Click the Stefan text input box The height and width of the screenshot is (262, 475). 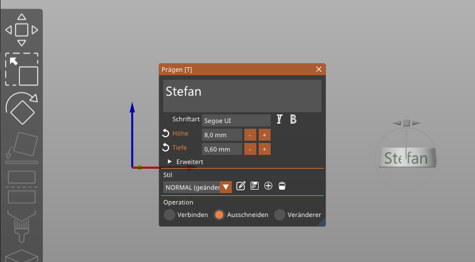tap(242, 96)
